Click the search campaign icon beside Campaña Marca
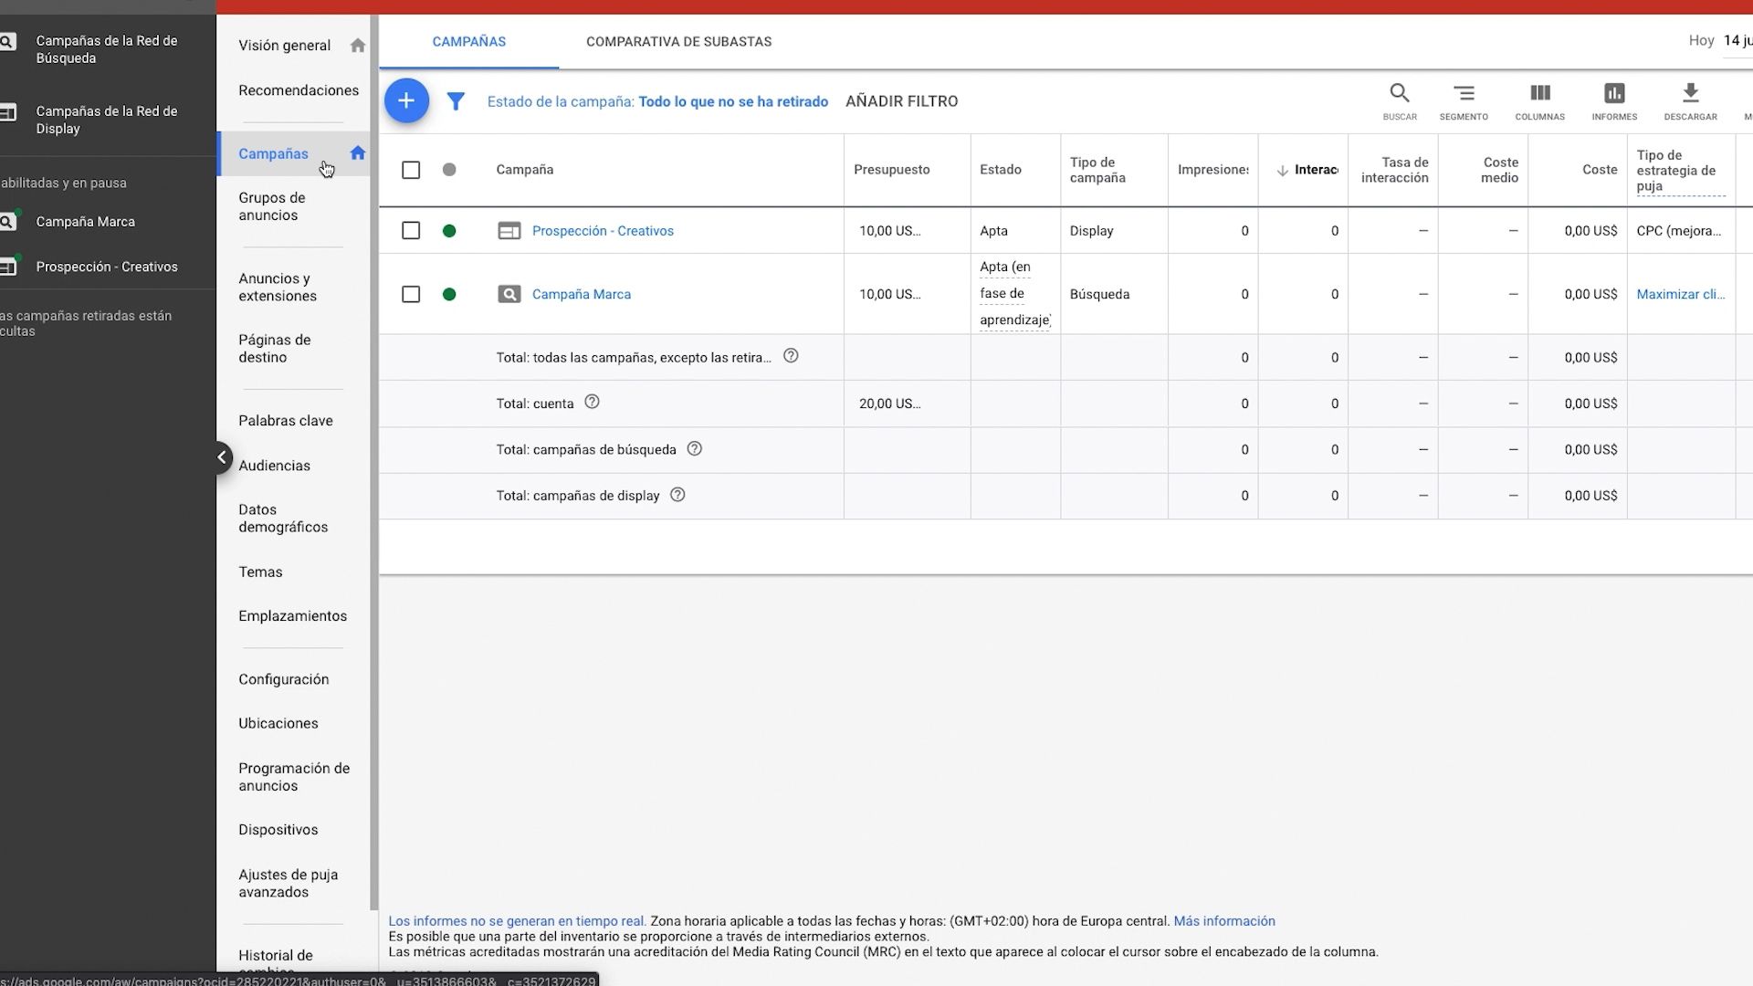This screenshot has height=986, width=1753. (509, 294)
